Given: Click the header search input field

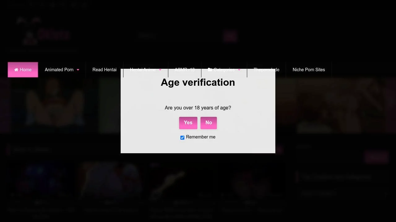Looking at the screenshot, I should click(x=176, y=36).
